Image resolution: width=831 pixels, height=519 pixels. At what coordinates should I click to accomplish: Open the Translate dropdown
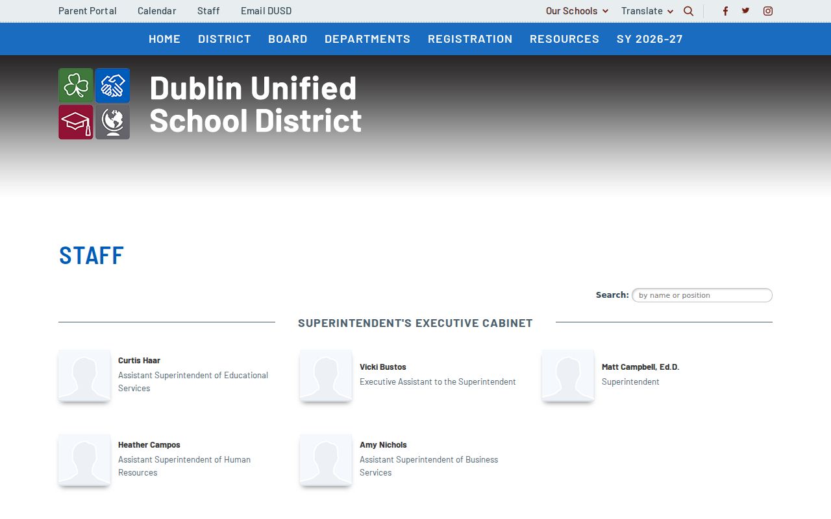click(x=647, y=11)
